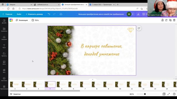The image size is (177, 99).
Task: Open the Загрузки uploads panel
Action: point(4,38)
